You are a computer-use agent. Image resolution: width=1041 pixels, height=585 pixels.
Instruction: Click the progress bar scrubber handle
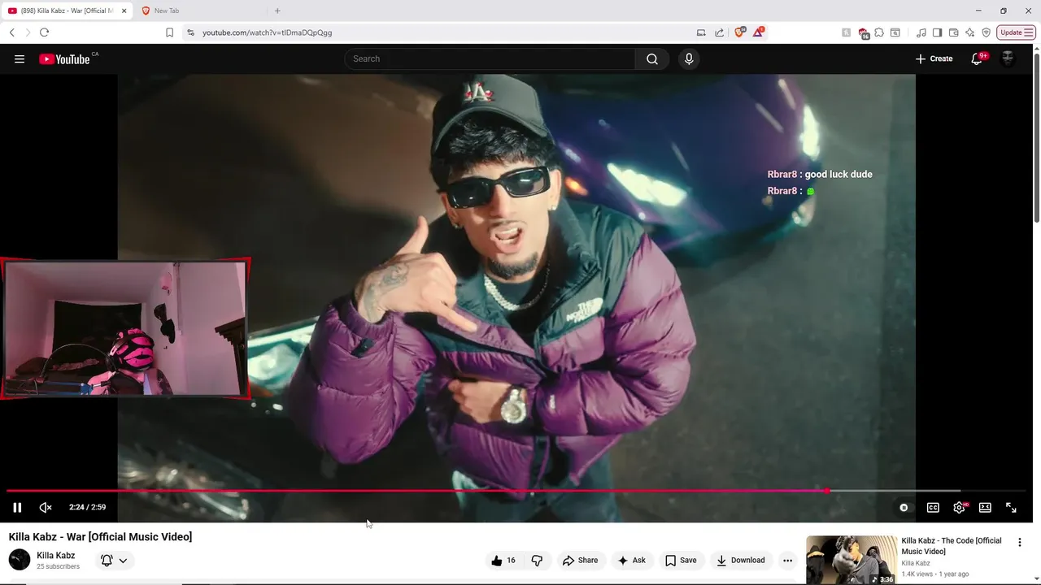tap(827, 491)
